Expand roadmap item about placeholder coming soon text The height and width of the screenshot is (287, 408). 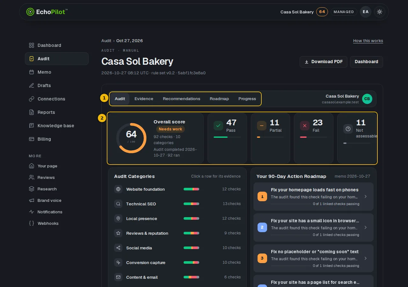[x=313, y=258]
